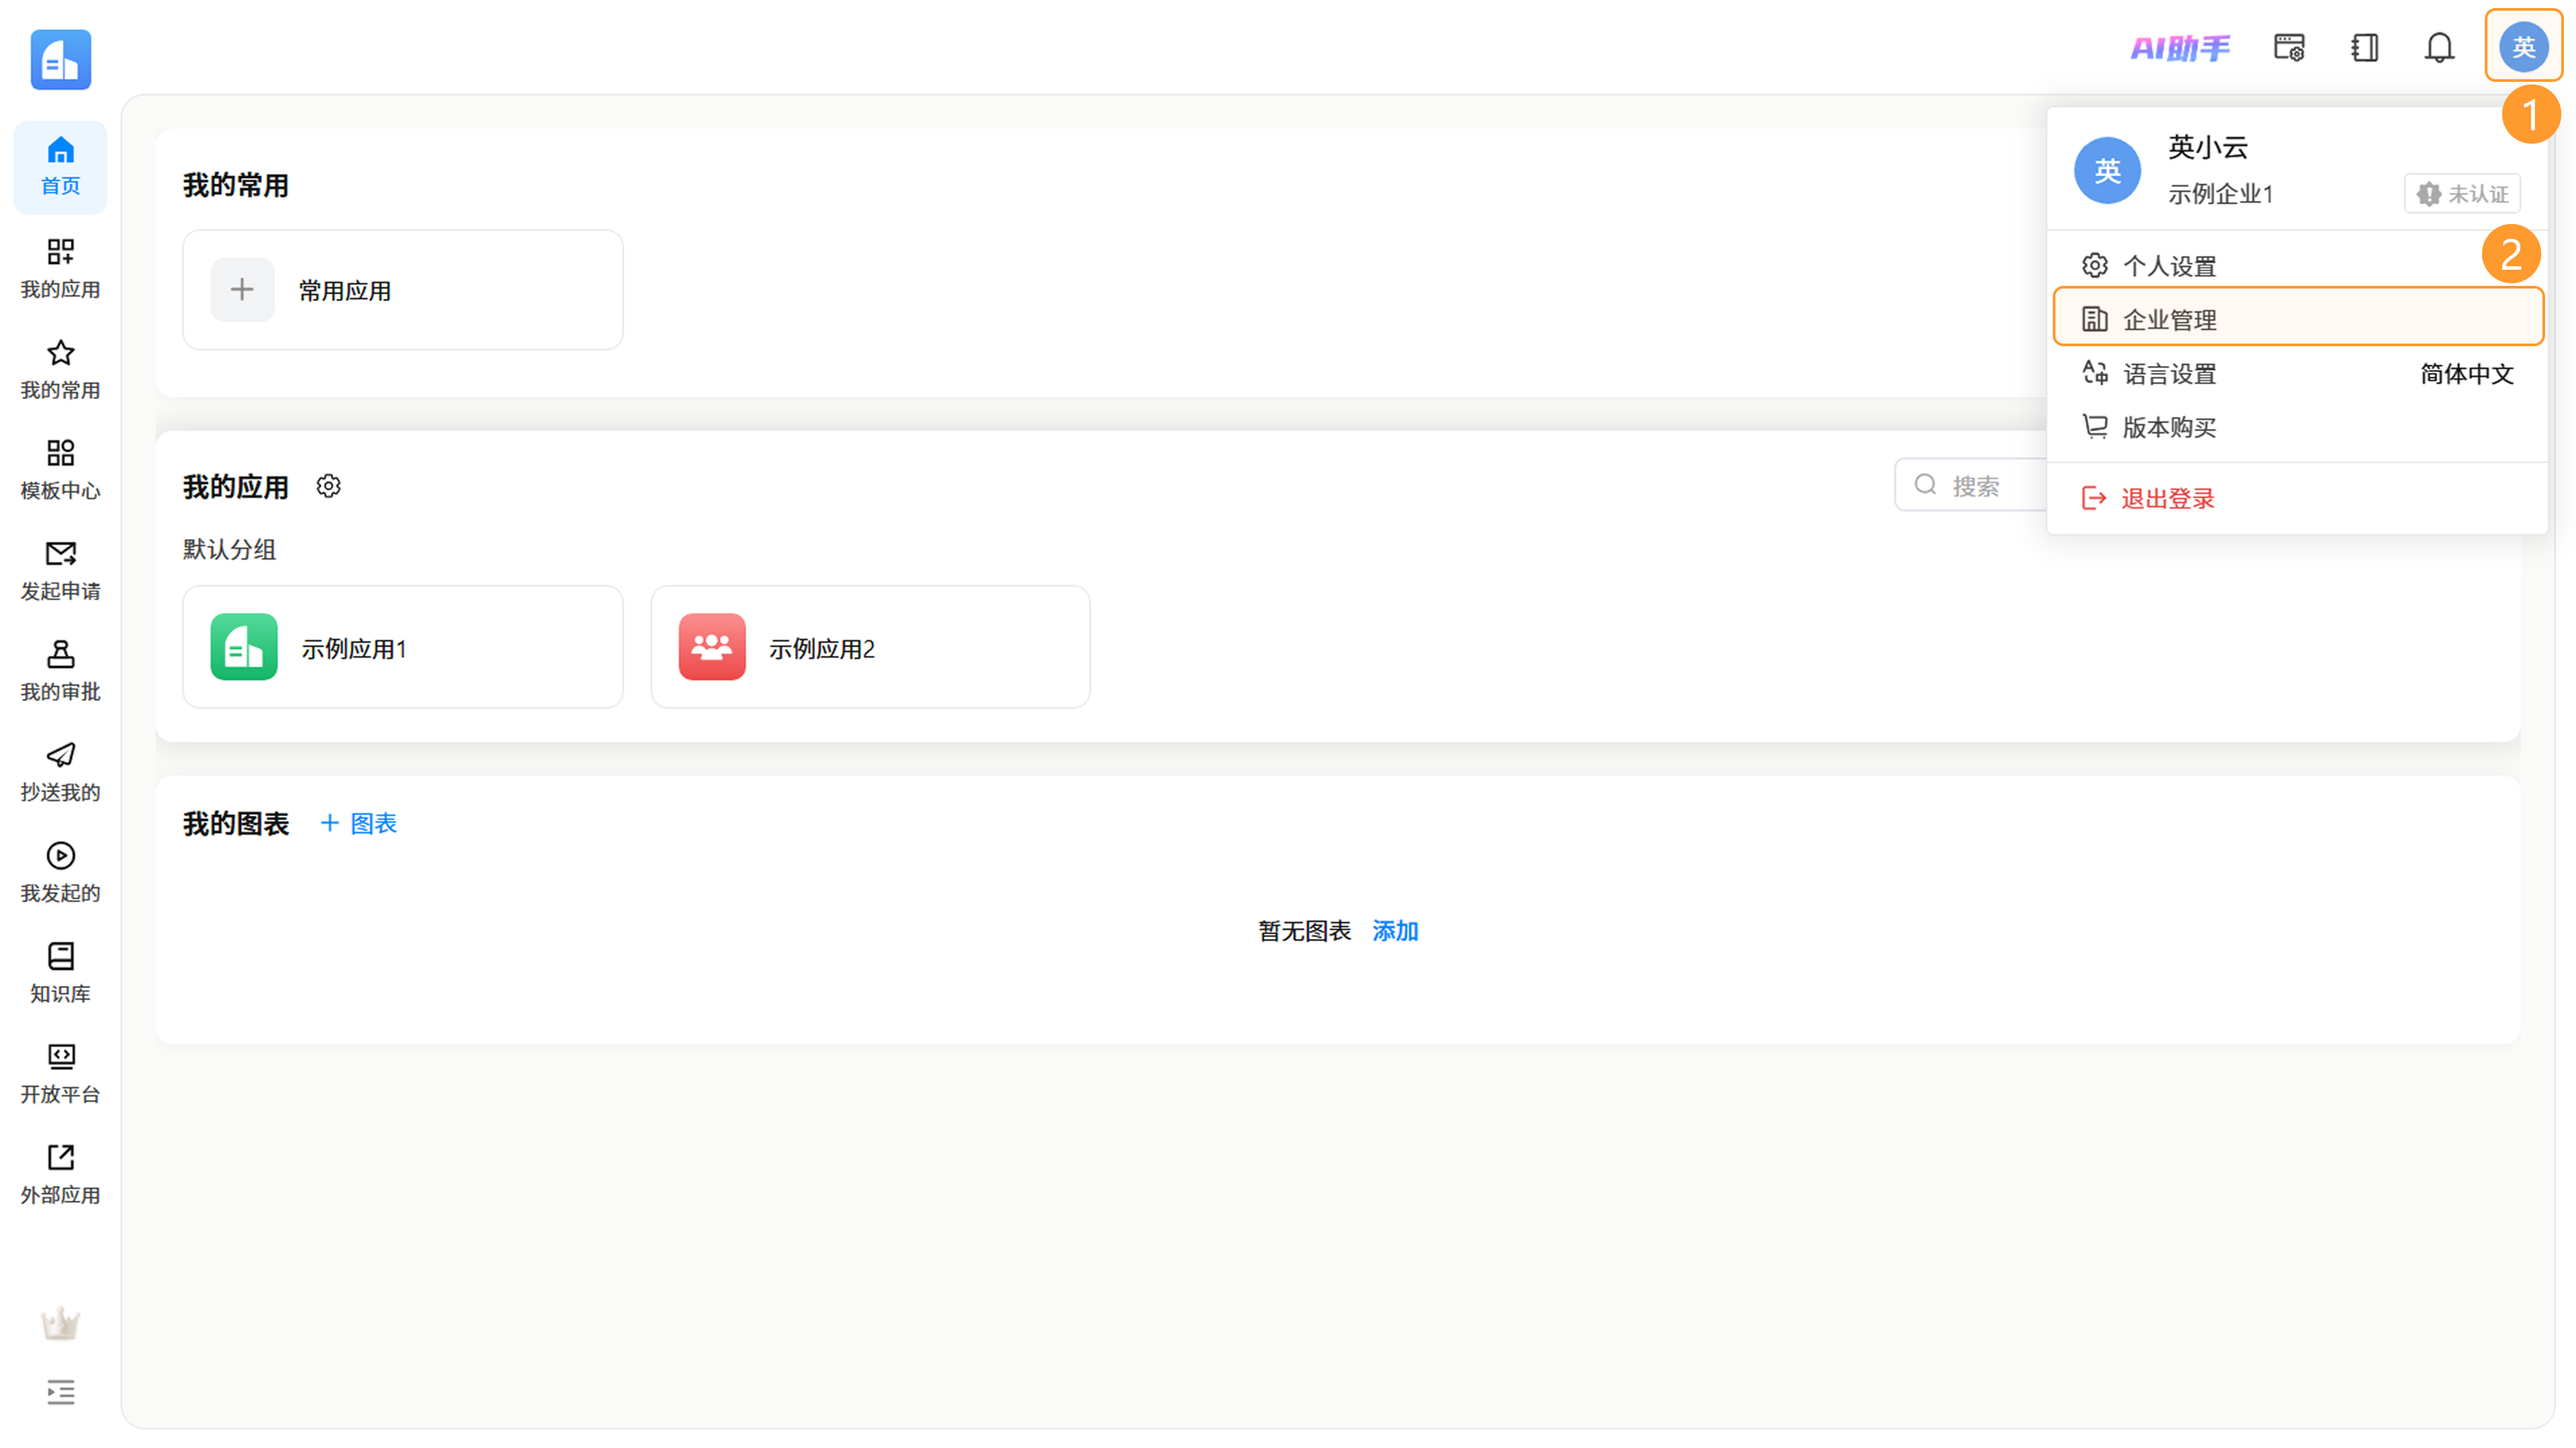
Task: Click the window-settings icon in top bar
Action: 2289,47
